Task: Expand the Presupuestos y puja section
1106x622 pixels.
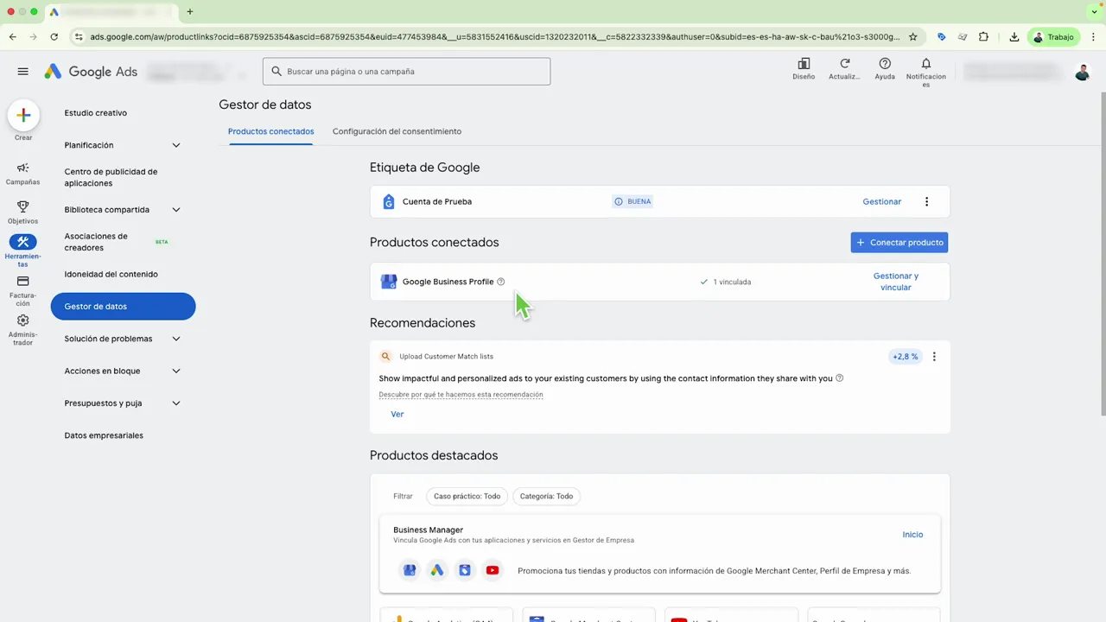Action: coord(176,403)
